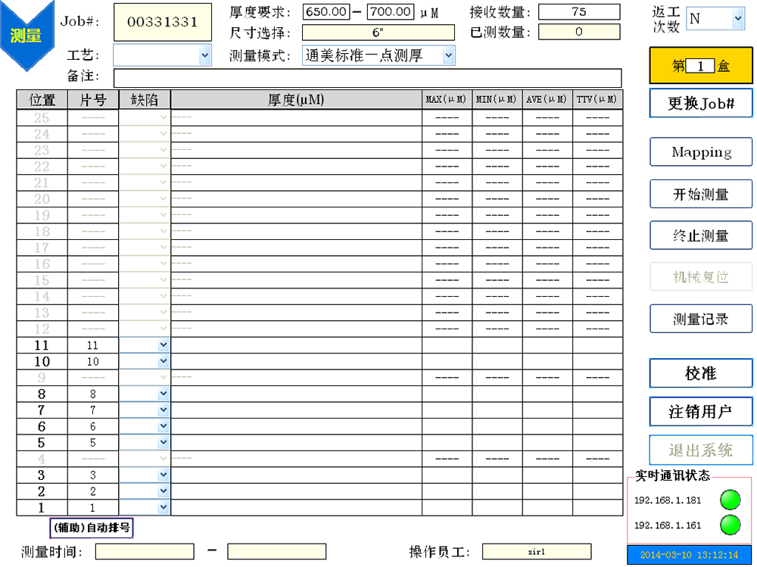Click the 备注 remarks field
The height and width of the screenshot is (567, 757).
367,78
